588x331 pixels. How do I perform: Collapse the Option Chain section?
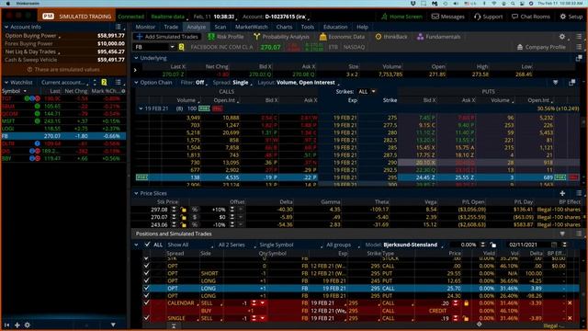[x=136, y=83]
